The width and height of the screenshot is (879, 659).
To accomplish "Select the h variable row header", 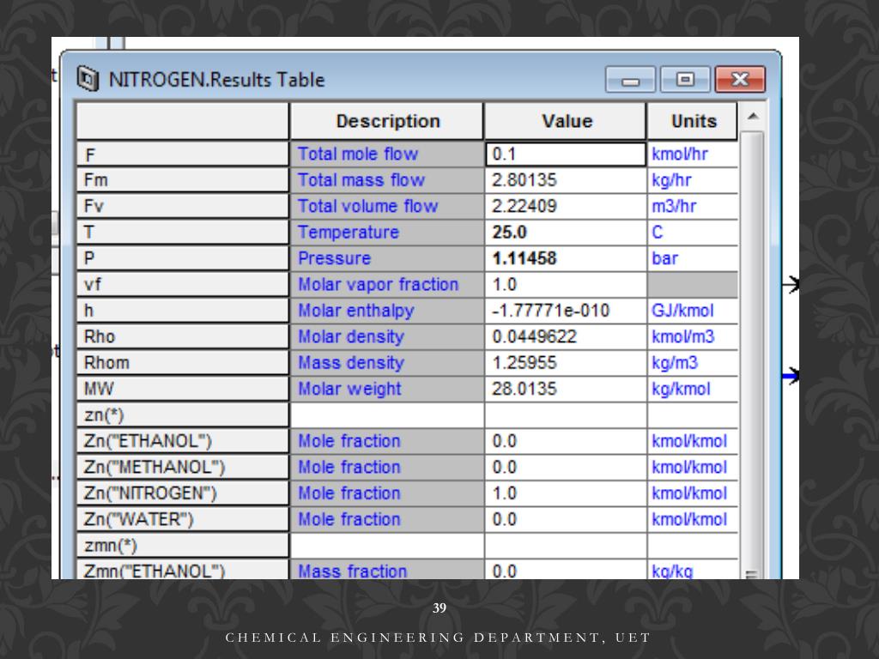I will tap(183, 311).
